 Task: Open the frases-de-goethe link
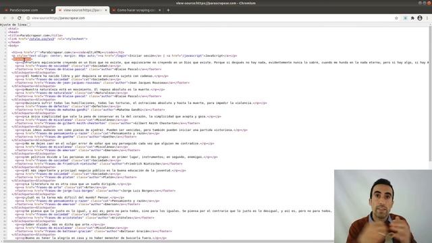(x=59, y=136)
